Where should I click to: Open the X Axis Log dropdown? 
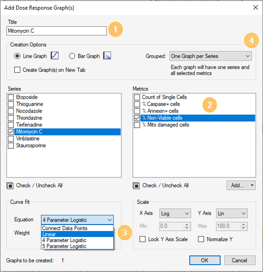tap(175, 213)
